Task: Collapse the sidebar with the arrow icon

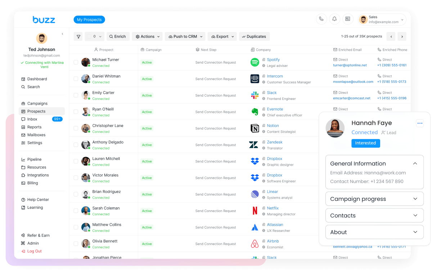Action: pyautogui.click(x=62, y=34)
